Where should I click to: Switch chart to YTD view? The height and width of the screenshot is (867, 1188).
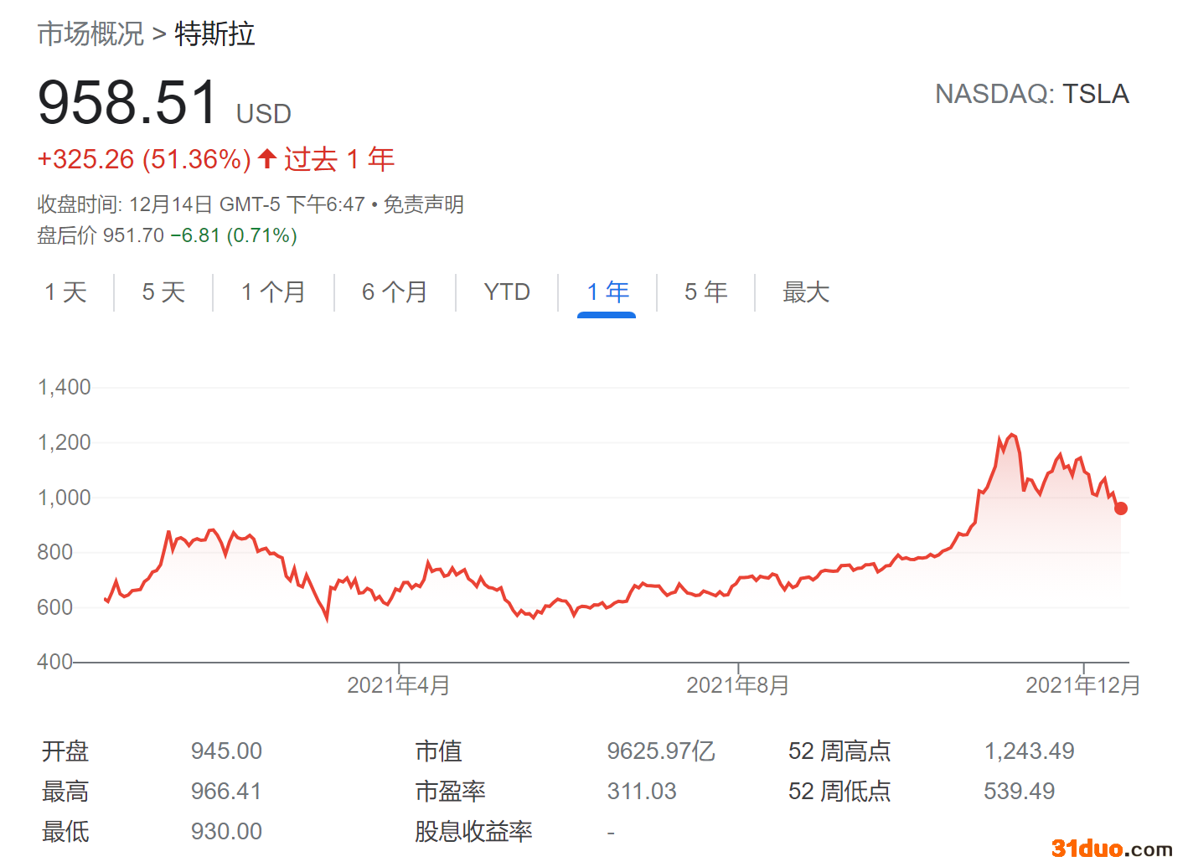(507, 292)
